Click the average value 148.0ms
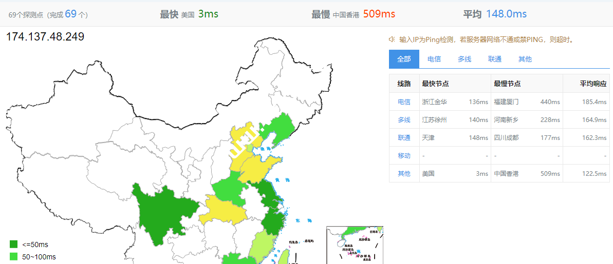Screen dimensions: 613x264 pyautogui.click(x=506, y=14)
